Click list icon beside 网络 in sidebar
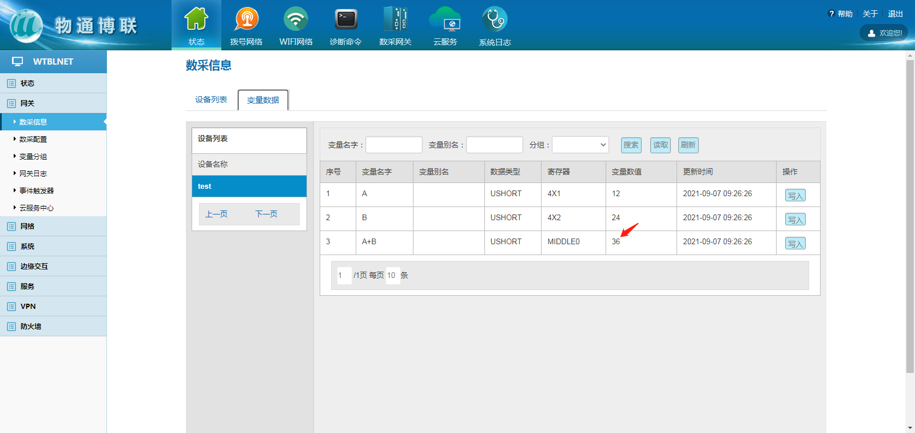 pyautogui.click(x=11, y=227)
